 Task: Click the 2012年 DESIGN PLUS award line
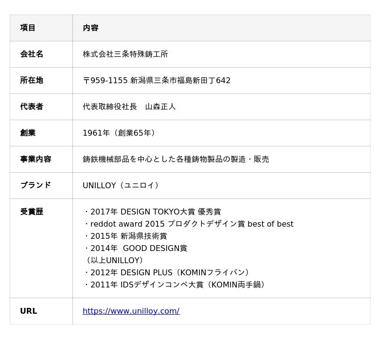click(x=167, y=272)
